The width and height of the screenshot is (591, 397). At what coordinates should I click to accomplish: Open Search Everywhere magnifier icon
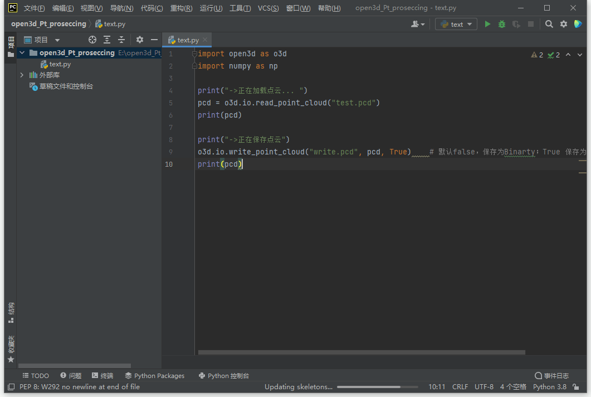(549, 24)
